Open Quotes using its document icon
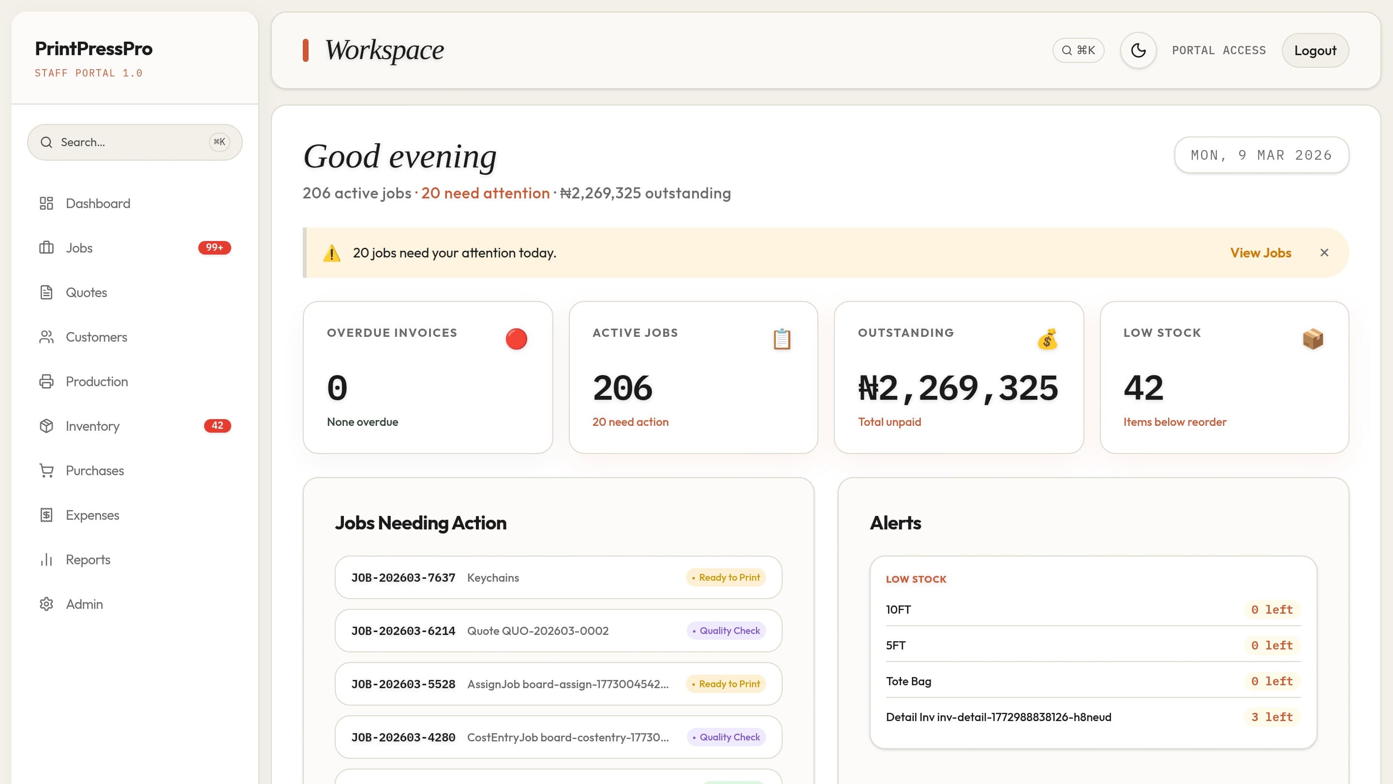Viewport: 1393px width, 784px height. tap(46, 292)
